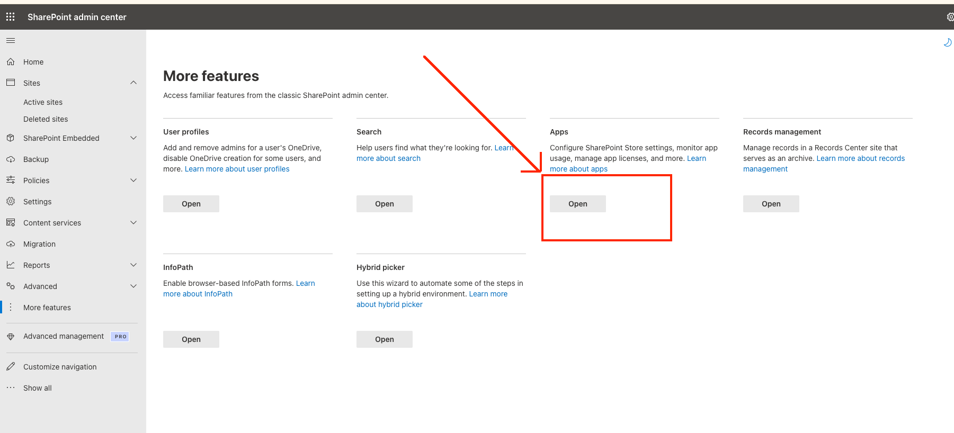Select More features navigation item
The height and width of the screenshot is (433, 954).
(x=47, y=308)
